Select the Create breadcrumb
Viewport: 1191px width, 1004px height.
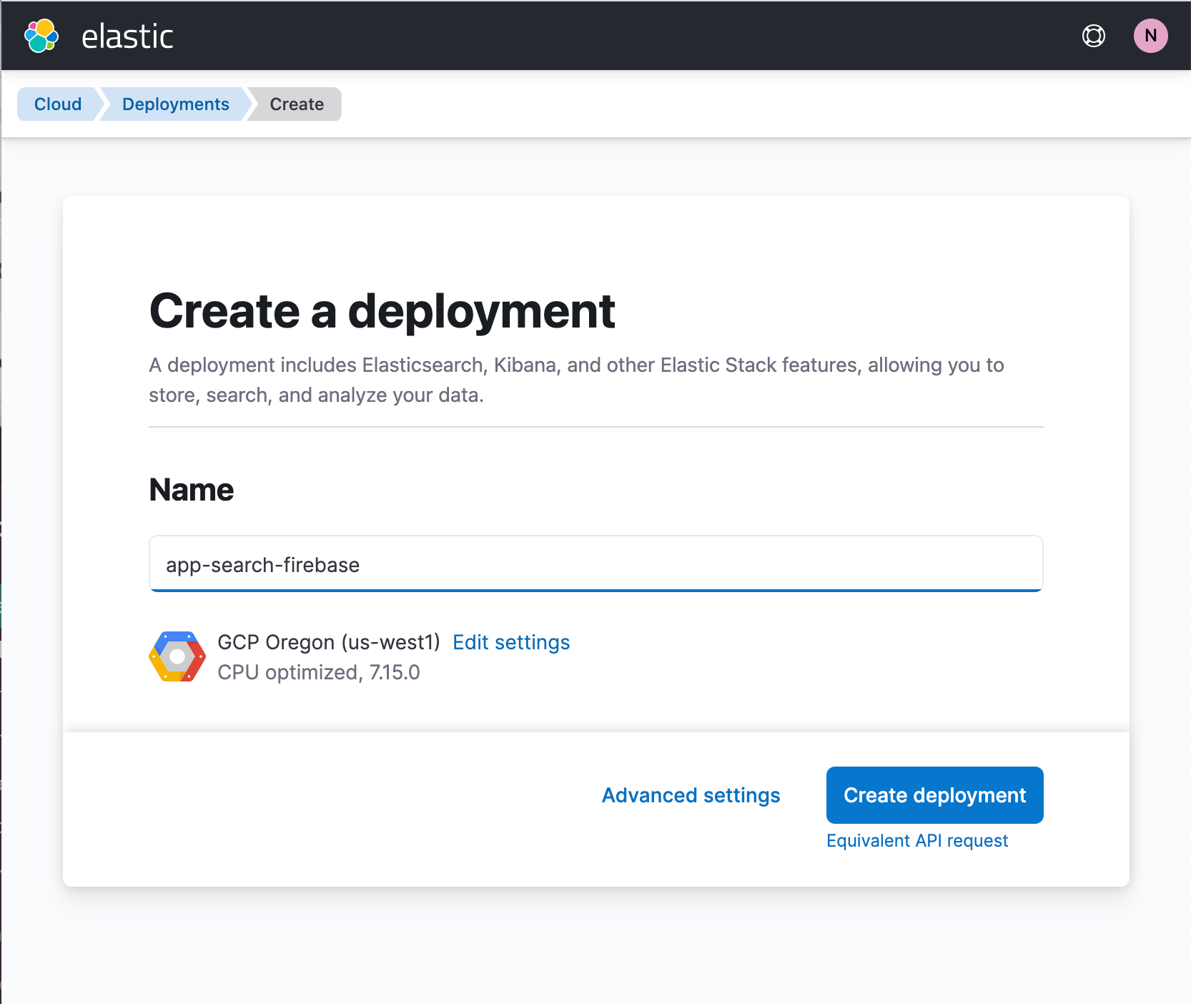297,104
